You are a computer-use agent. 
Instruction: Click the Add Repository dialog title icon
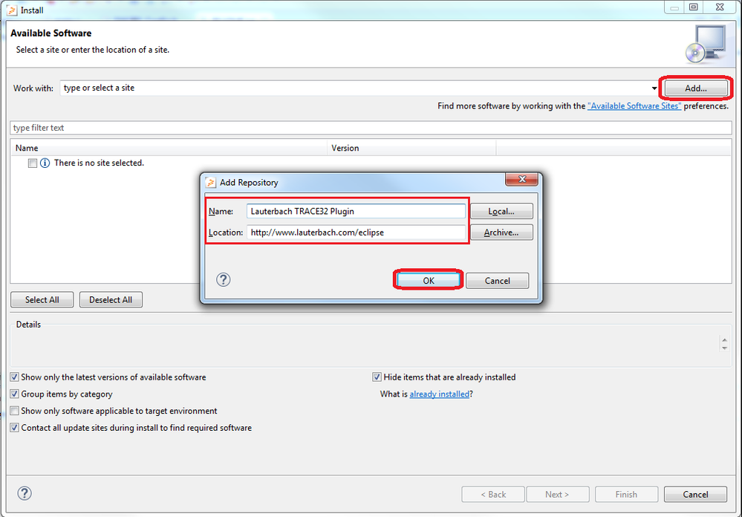point(211,182)
